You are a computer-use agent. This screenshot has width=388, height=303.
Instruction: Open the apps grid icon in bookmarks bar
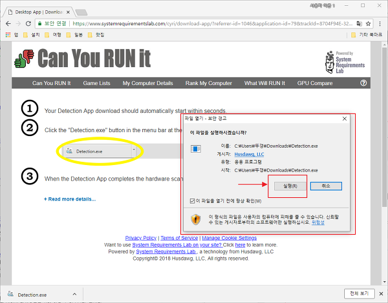(8, 35)
